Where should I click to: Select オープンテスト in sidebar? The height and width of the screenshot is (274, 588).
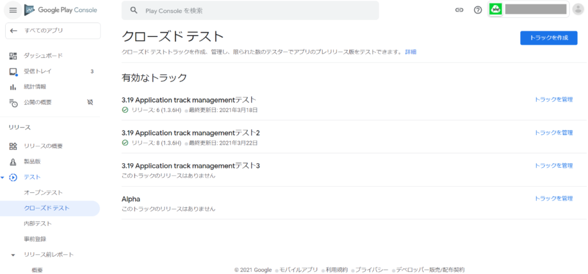pos(43,192)
